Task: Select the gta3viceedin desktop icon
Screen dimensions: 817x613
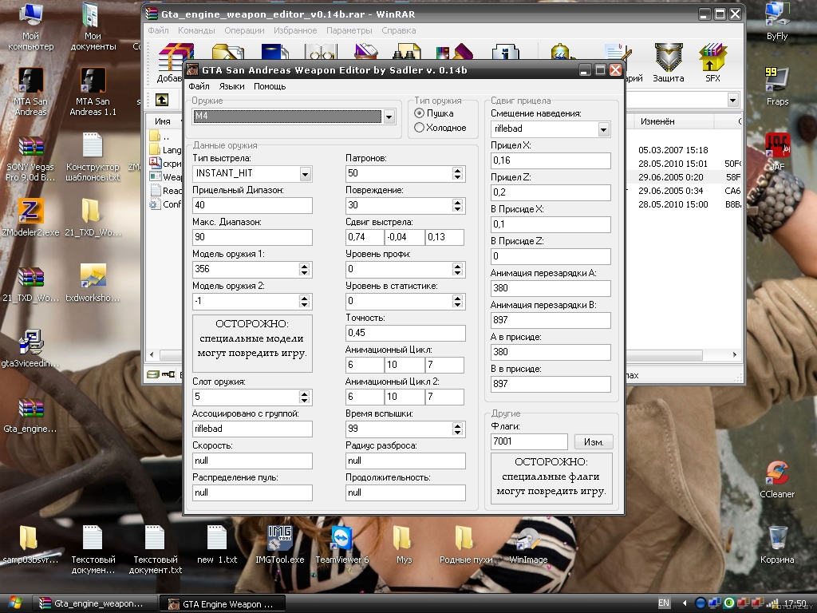Action: point(30,348)
